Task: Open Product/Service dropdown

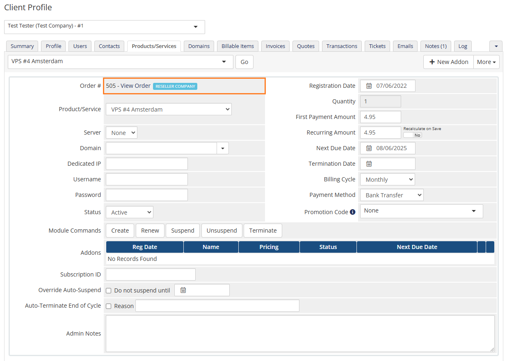Action: pos(169,109)
